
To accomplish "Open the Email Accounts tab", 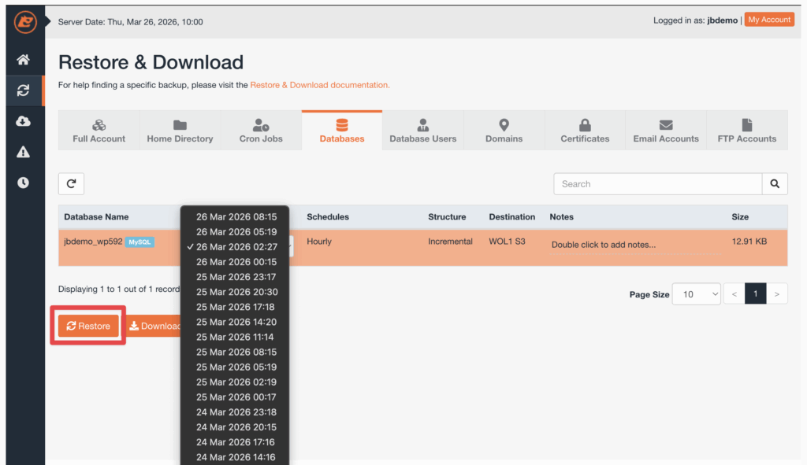I will coord(666,131).
